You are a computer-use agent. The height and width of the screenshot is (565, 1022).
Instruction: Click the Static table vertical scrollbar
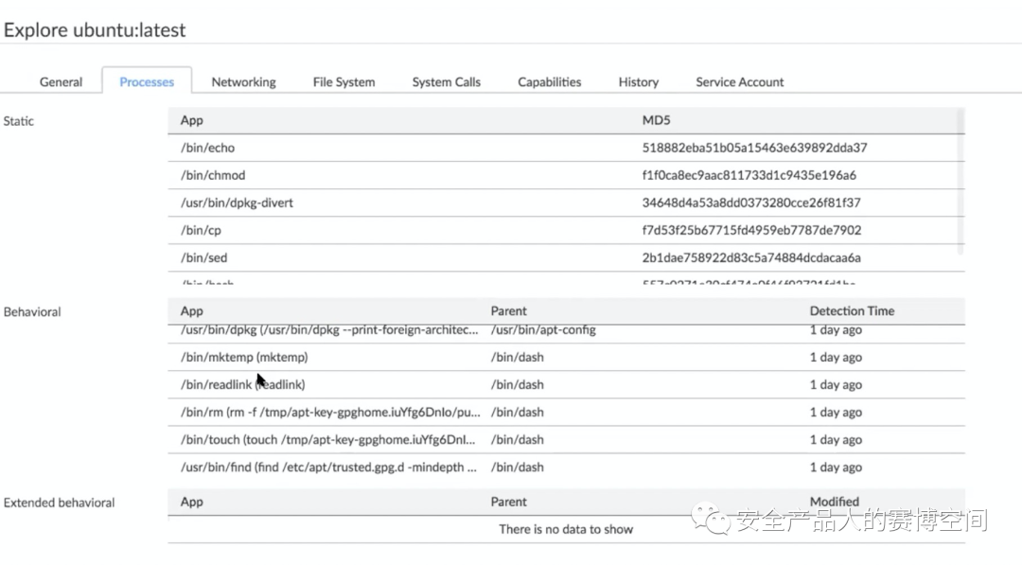tap(960, 183)
